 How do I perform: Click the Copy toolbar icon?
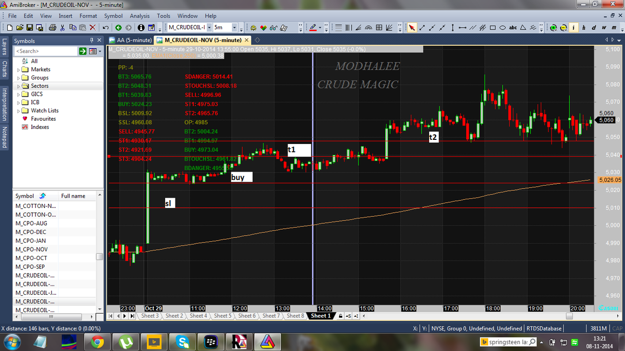tap(72, 28)
